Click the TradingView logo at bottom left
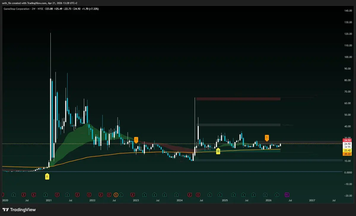 coord(19,210)
